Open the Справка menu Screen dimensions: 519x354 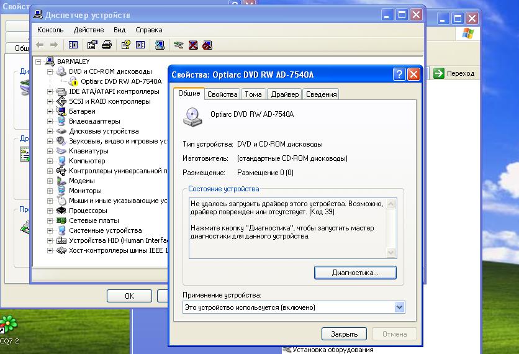tap(148, 30)
